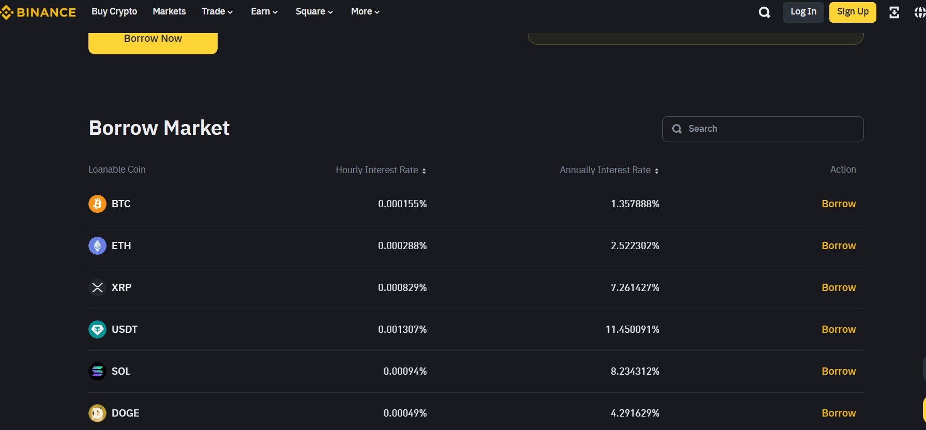Click the Borrow Market heading
This screenshot has height=430, width=926.
coord(159,128)
